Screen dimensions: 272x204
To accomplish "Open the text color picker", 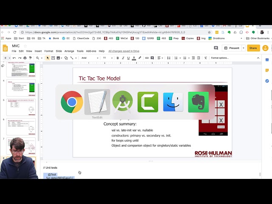I will [x=134, y=58].
